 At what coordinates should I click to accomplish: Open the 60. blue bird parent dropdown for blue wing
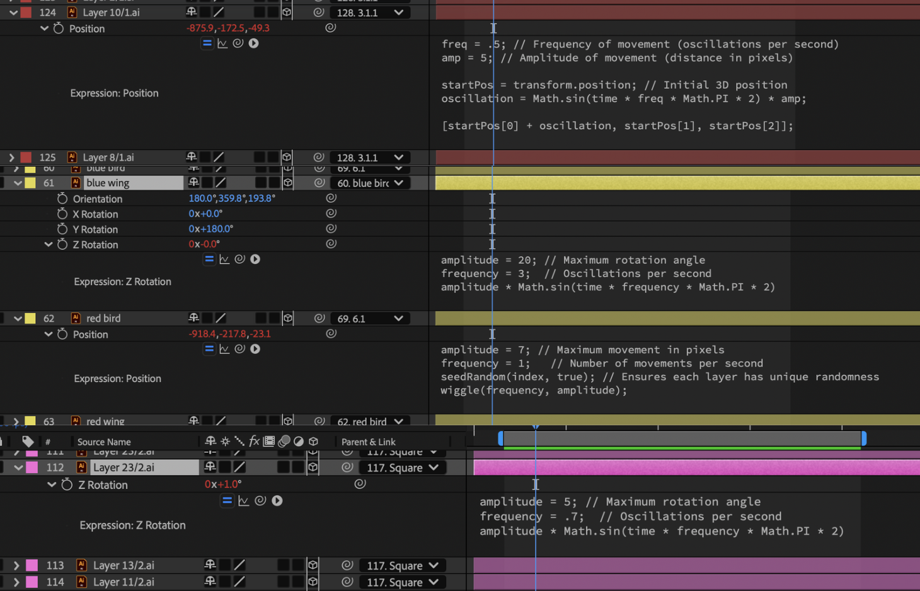[x=369, y=183]
